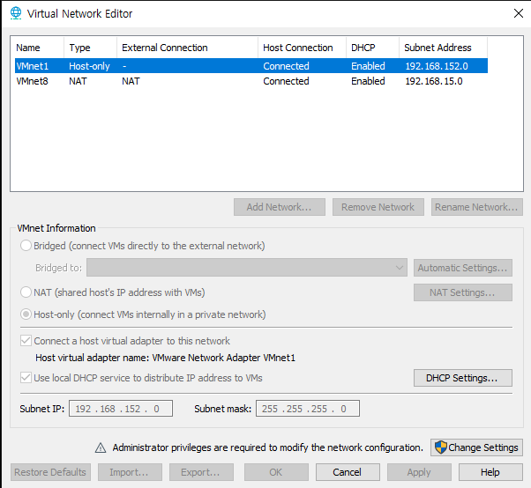This screenshot has height=488, width=531.
Task: Open the Bridged to dropdown
Action: point(247,268)
